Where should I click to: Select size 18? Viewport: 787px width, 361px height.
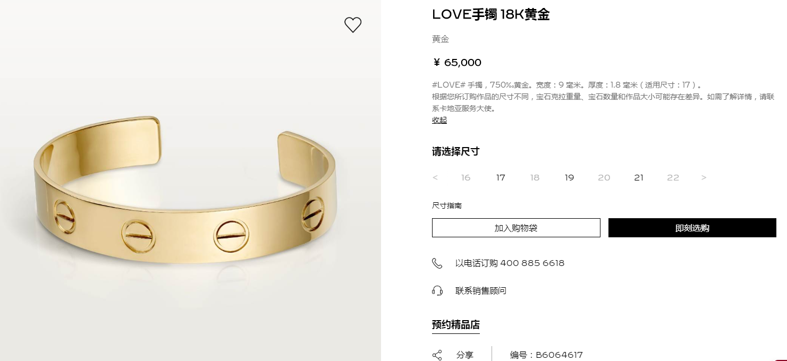tap(535, 178)
